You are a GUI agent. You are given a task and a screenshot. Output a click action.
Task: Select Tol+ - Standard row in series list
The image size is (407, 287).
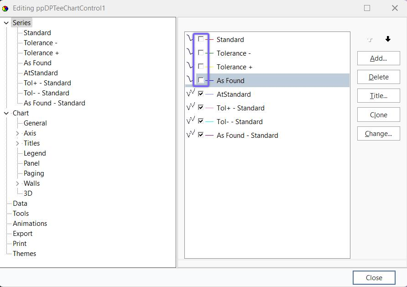point(240,108)
